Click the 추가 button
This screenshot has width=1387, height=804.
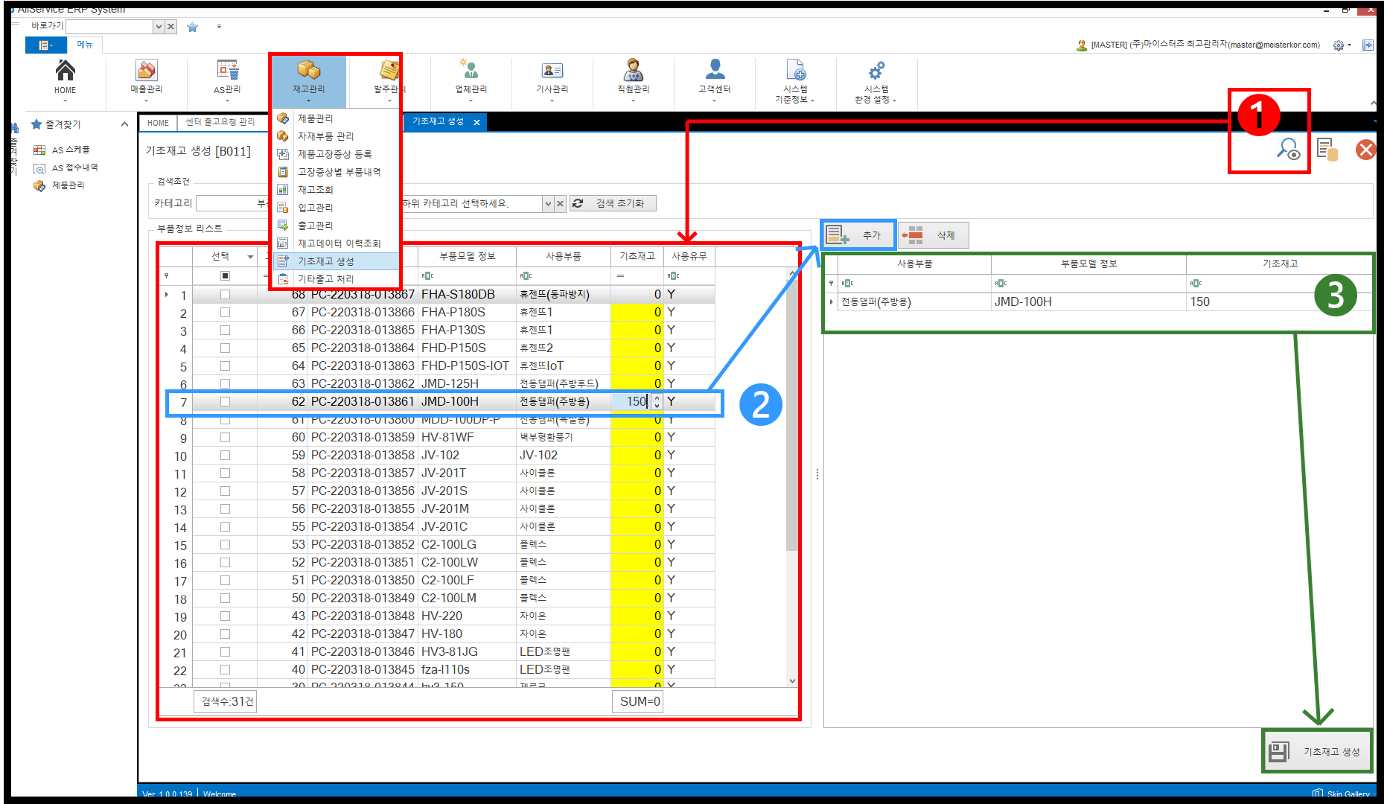click(859, 235)
